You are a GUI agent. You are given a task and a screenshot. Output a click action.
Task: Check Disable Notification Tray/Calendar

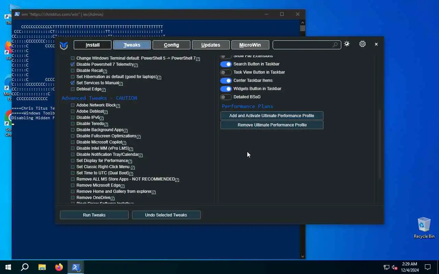73,154
